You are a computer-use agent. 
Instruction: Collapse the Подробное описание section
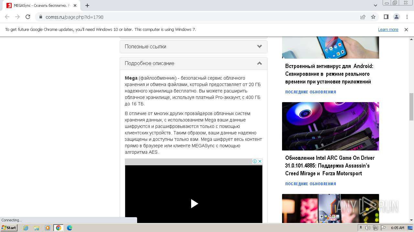tap(193, 63)
